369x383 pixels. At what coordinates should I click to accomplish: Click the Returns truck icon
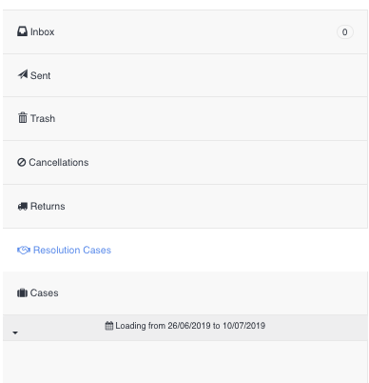(x=23, y=207)
